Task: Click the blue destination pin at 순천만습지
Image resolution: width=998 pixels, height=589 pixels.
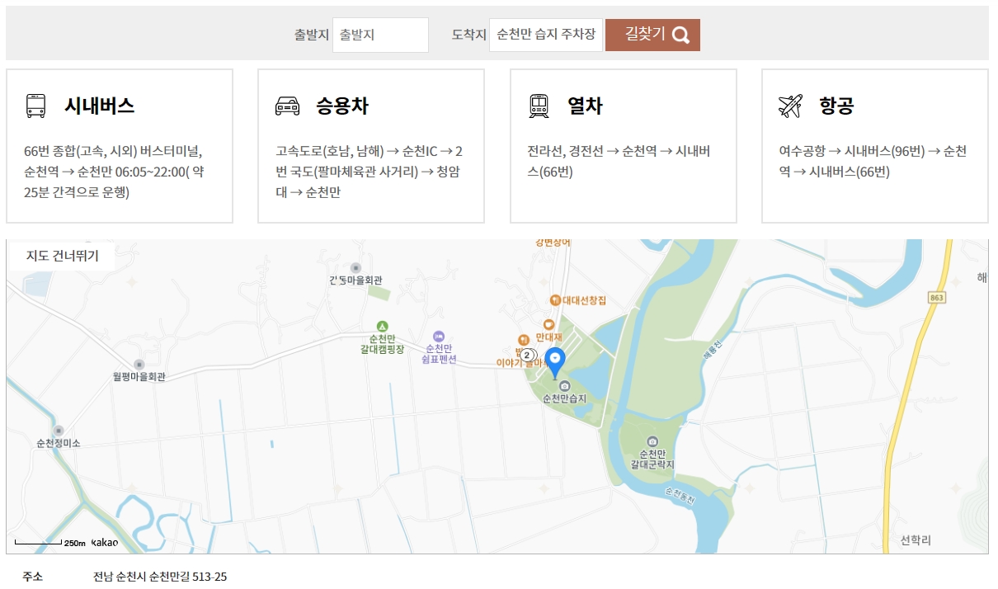Action: click(556, 359)
